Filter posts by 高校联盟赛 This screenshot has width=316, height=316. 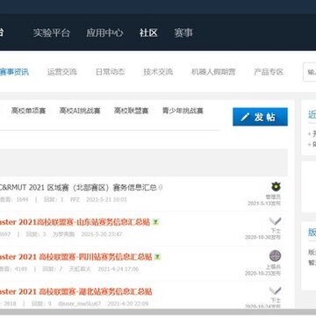(x=132, y=111)
